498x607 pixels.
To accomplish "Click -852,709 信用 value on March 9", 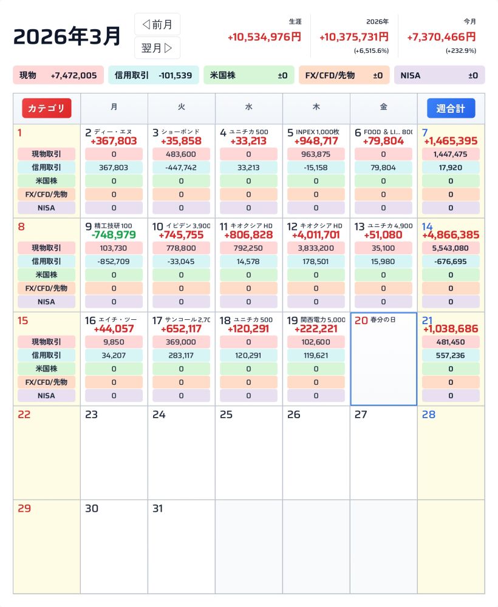I will pyautogui.click(x=114, y=262).
